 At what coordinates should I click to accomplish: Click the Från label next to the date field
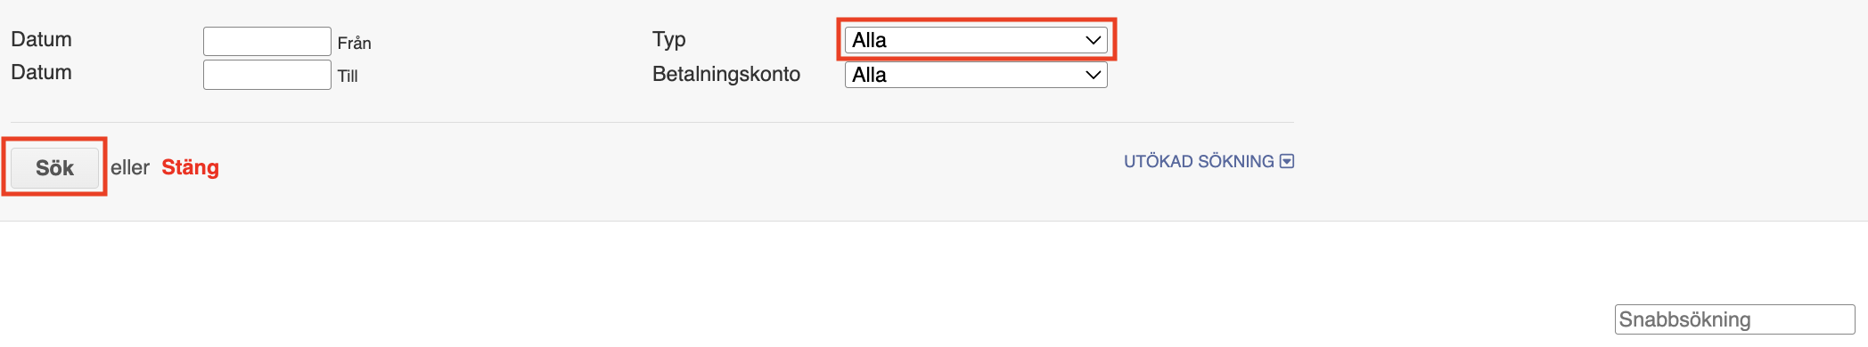point(354,43)
